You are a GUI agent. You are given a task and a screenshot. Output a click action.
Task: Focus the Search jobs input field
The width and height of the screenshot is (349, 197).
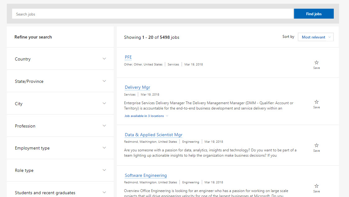coord(152,14)
